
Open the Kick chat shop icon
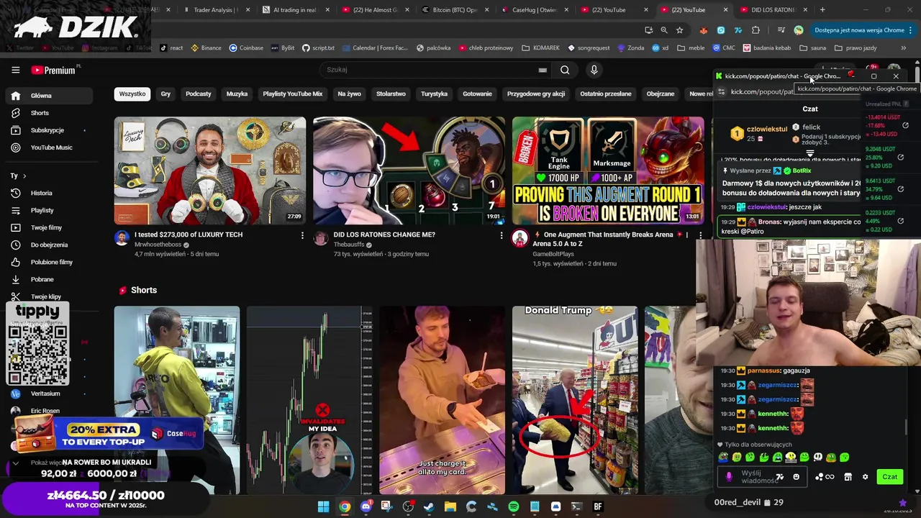point(848,476)
